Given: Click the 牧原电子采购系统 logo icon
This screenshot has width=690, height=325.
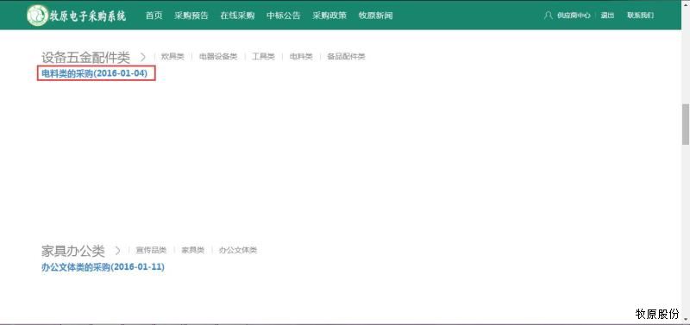Looking at the screenshot, I should pos(38,16).
